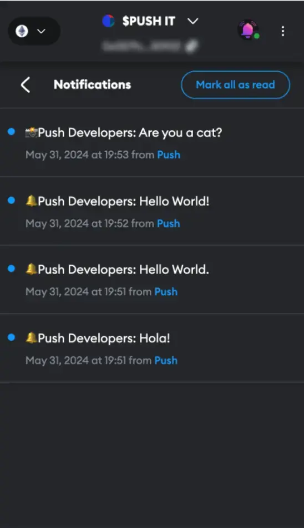The width and height of the screenshot is (304, 528).
Task: Expand the $PUSH IT account dropdown
Action: [192, 21]
